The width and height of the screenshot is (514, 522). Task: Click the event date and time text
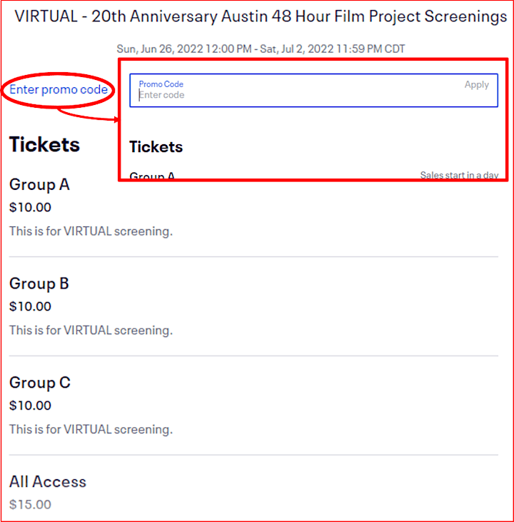[x=261, y=49]
